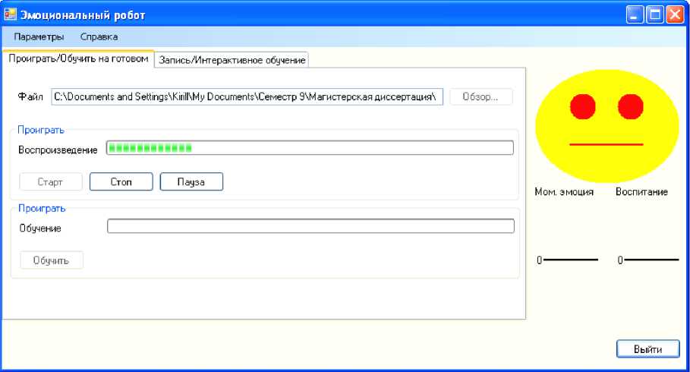Click the file path input field
Viewport: 690px width, 372px height.
pyautogui.click(x=247, y=97)
